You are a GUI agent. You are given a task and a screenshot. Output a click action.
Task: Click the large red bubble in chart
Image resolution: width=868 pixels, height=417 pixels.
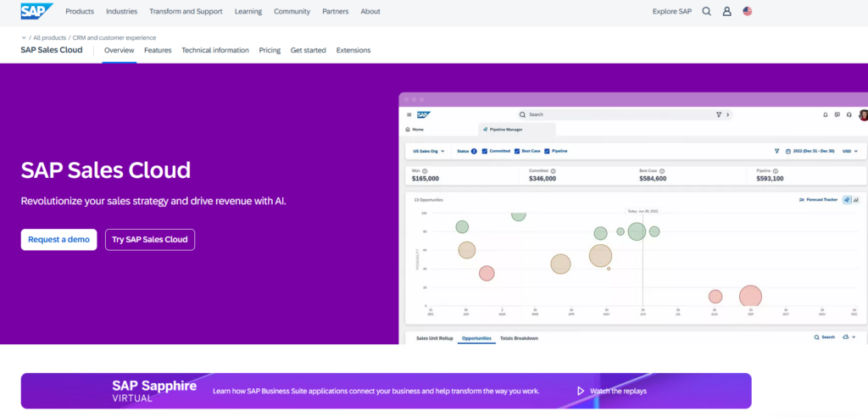[x=751, y=297]
